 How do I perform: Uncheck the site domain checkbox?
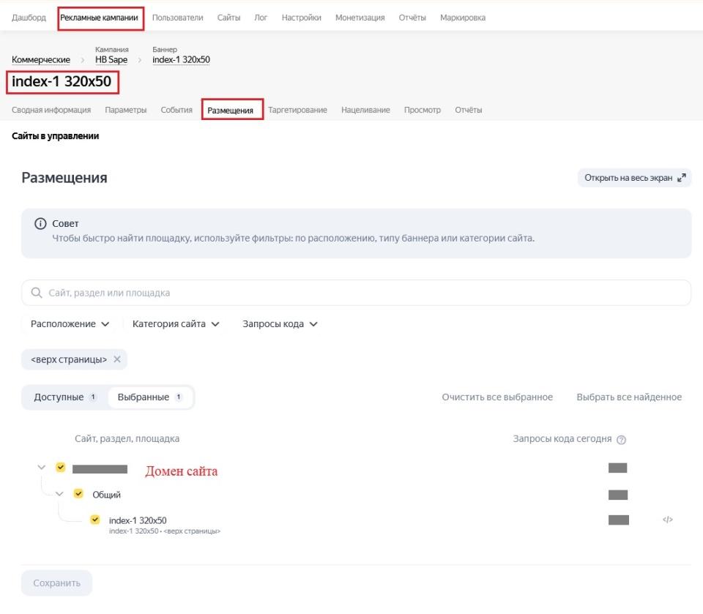point(61,467)
